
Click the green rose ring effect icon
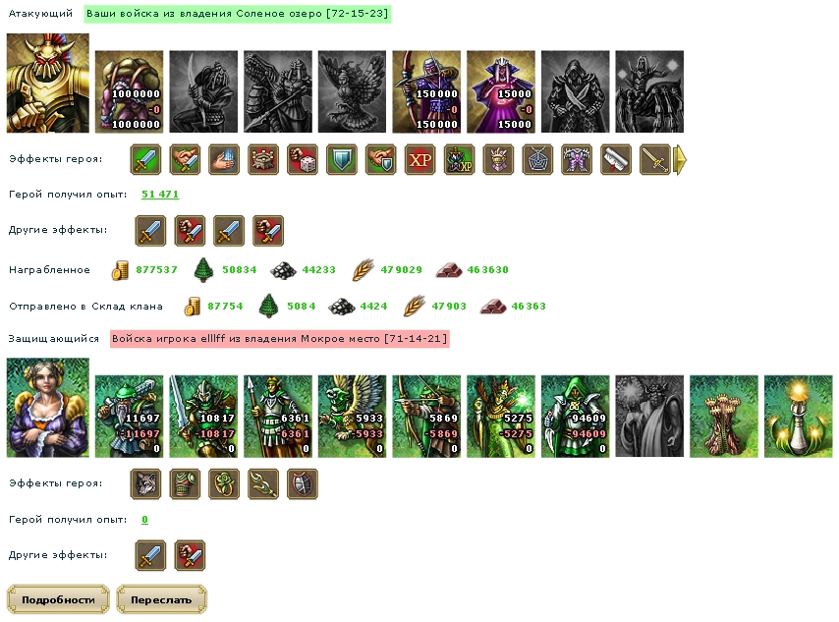tap(224, 483)
